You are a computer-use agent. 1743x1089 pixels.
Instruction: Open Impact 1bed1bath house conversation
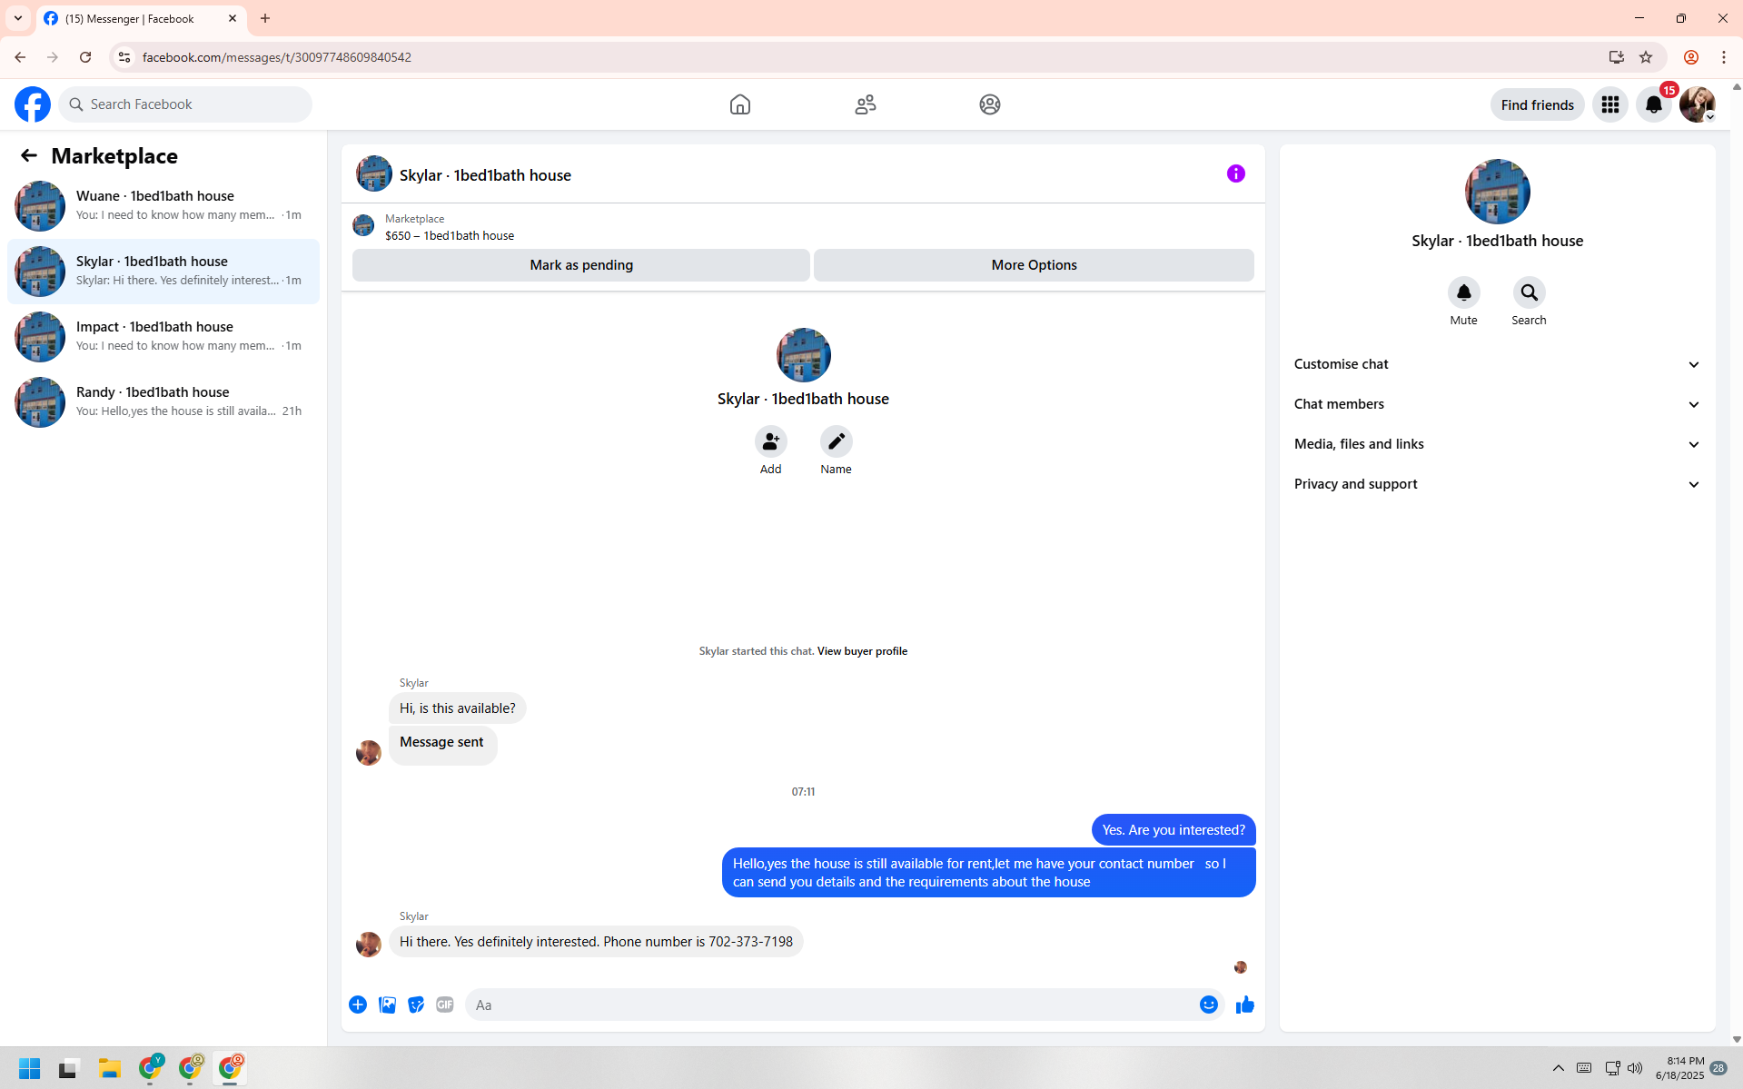(x=163, y=337)
